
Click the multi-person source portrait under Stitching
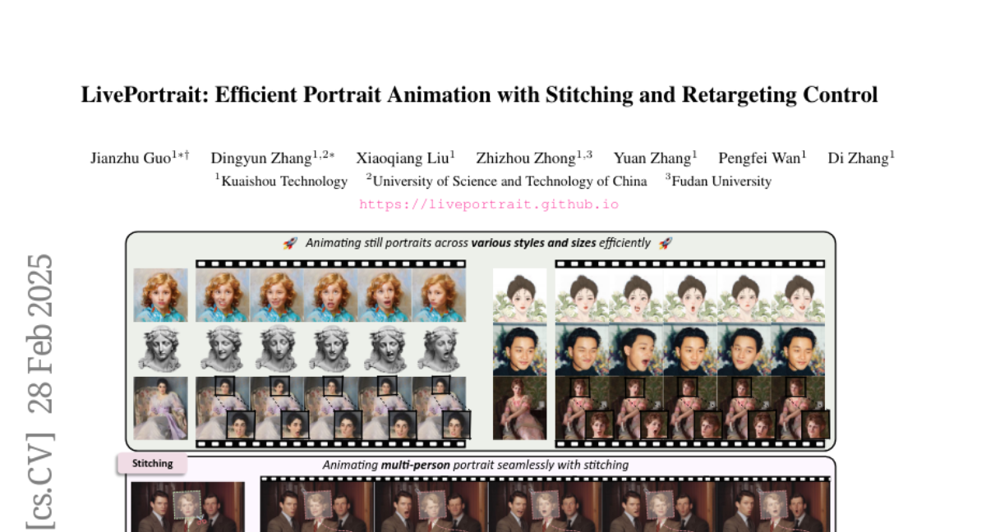pyautogui.click(x=188, y=507)
